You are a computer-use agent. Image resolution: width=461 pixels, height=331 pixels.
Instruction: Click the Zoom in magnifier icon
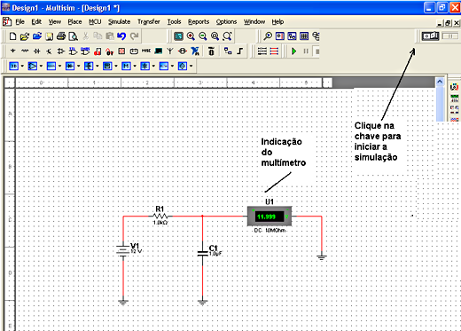(191, 36)
